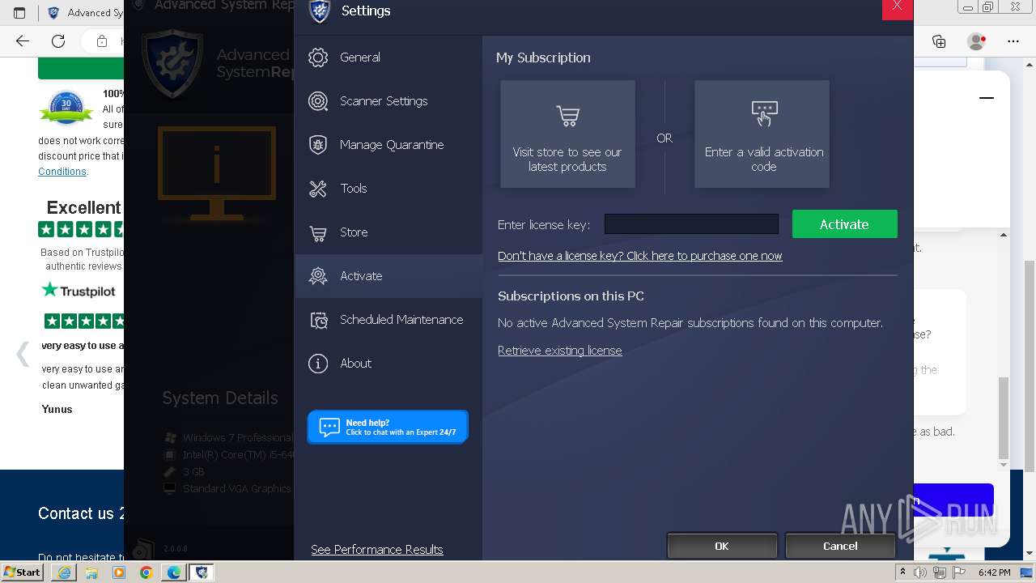Confirm settings with OK button

(721, 546)
